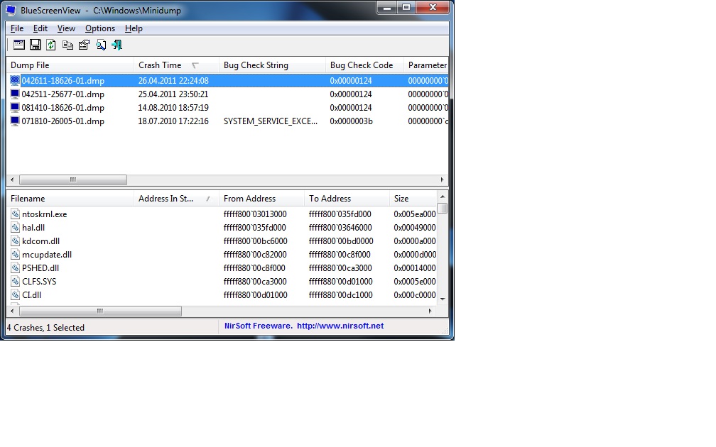Viewport: 716px width, 447px height.
Task: Sort by To Address column header
Action: coord(347,199)
